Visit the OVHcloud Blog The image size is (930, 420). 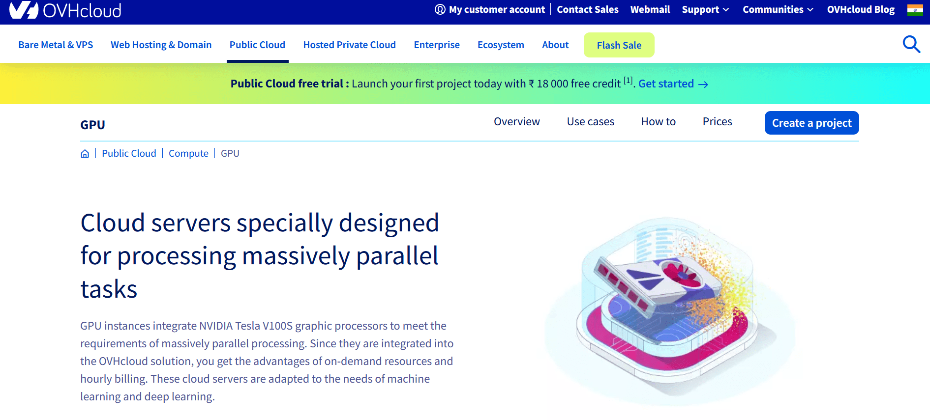[x=861, y=10]
